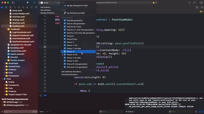Choose Edit Scheme...

tap(46, 7)
